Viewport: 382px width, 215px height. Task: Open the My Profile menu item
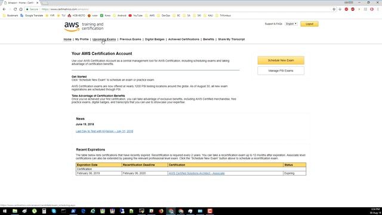(82, 39)
